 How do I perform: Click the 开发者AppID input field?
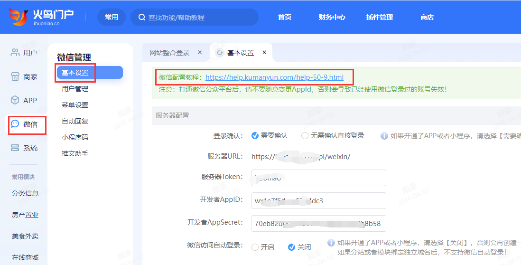pyautogui.click(x=319, y=200)
